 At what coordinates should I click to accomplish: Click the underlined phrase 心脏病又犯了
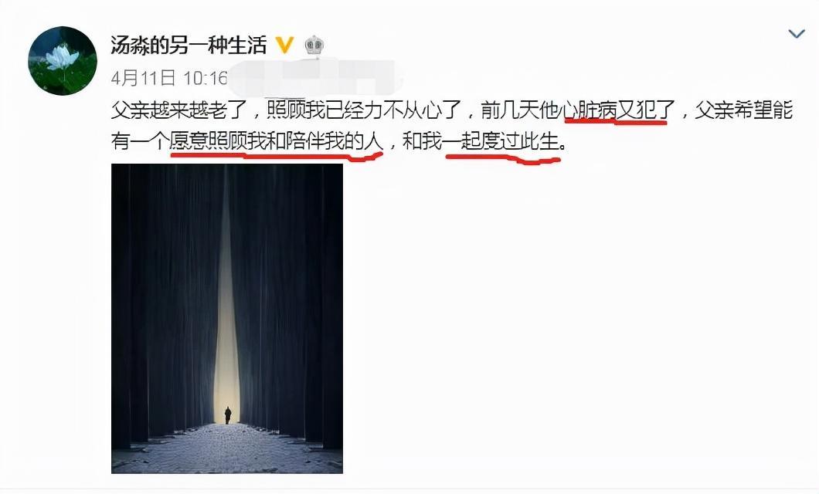click(616, 110)
